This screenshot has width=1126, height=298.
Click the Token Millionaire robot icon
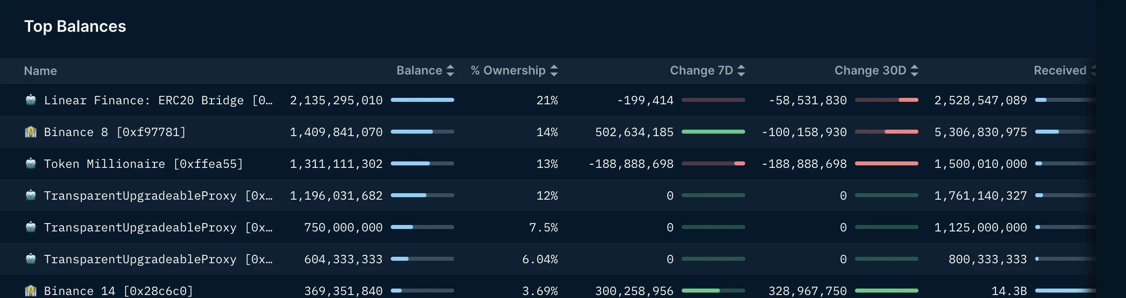pyautogui.click(x=31, y=163)
